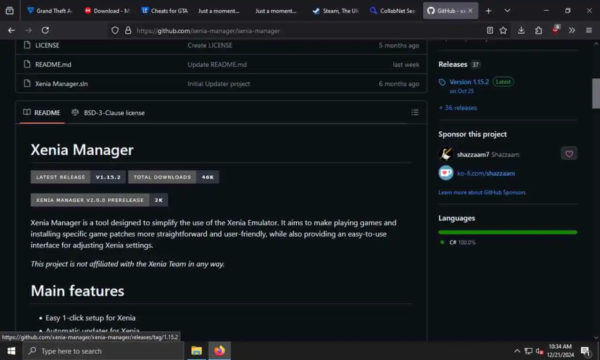Viewport: 600px width, 360px height.
Task: Open Learn more about GitHub Sponsors
Action: 482,192
